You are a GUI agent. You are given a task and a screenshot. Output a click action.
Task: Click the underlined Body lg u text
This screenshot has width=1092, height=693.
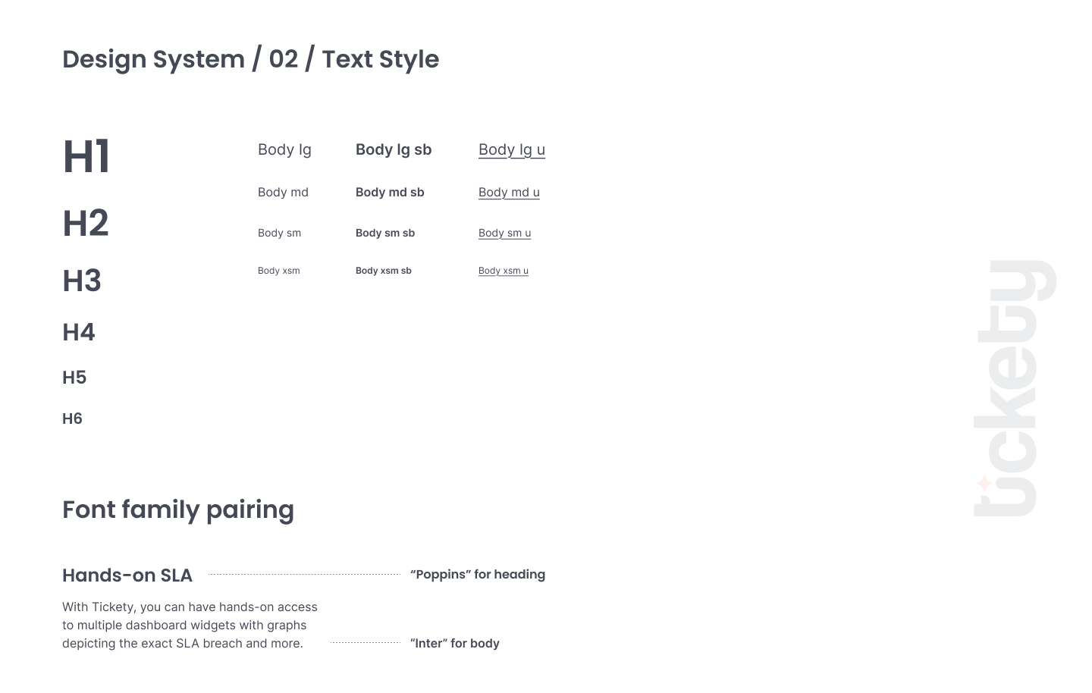(512, 150)
